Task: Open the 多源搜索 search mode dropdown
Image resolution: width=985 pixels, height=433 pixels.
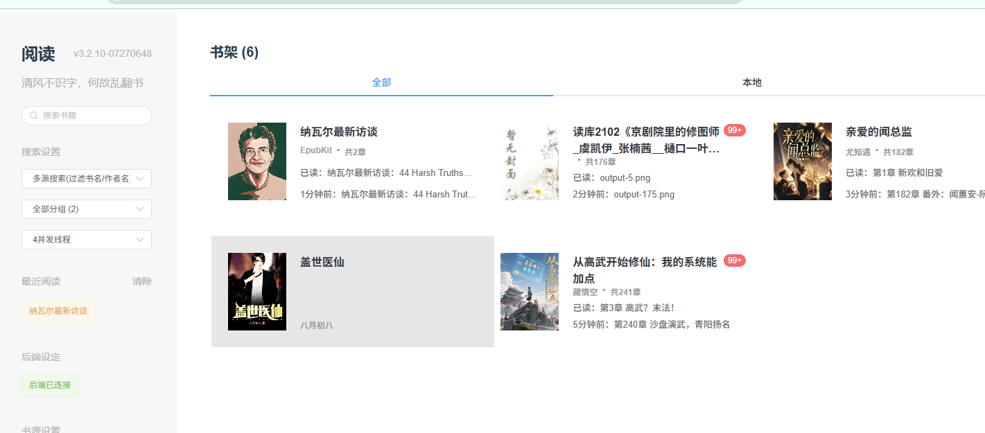Action: (x=87, y=179)
